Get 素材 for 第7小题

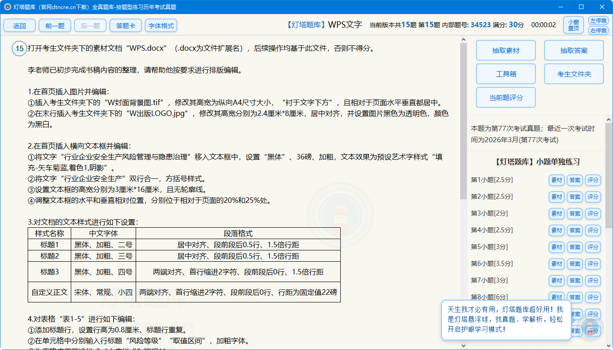(x=557, y=281)
